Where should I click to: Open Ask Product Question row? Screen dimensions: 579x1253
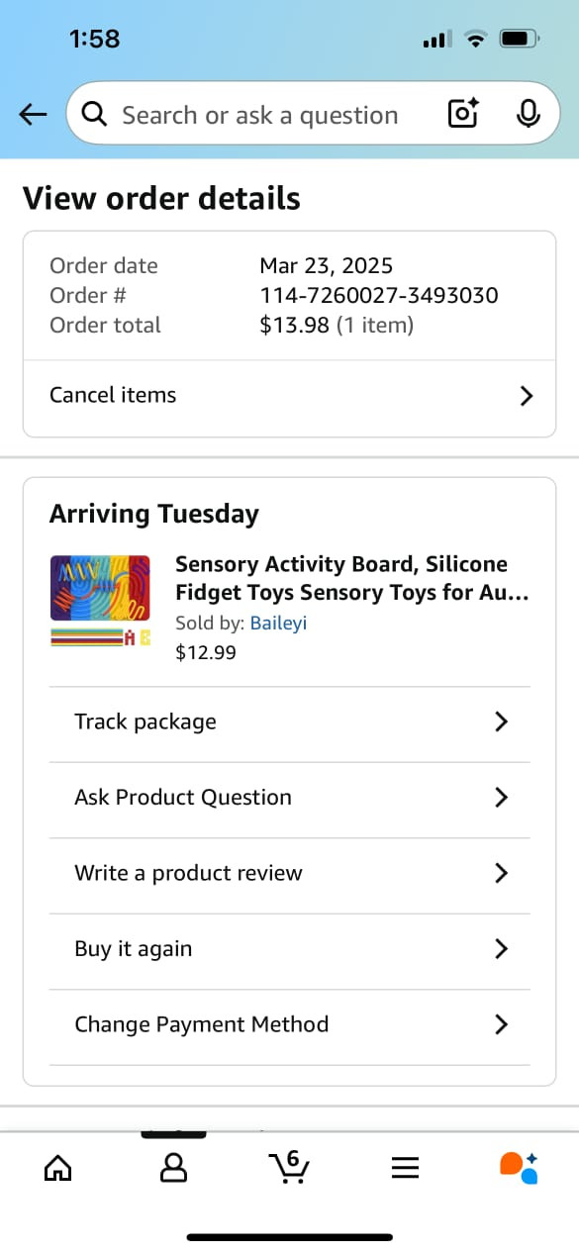[290, 798]
